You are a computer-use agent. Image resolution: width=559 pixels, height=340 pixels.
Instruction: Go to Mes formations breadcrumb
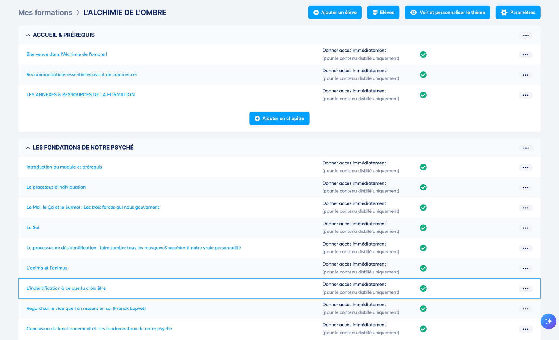(45, 12)
